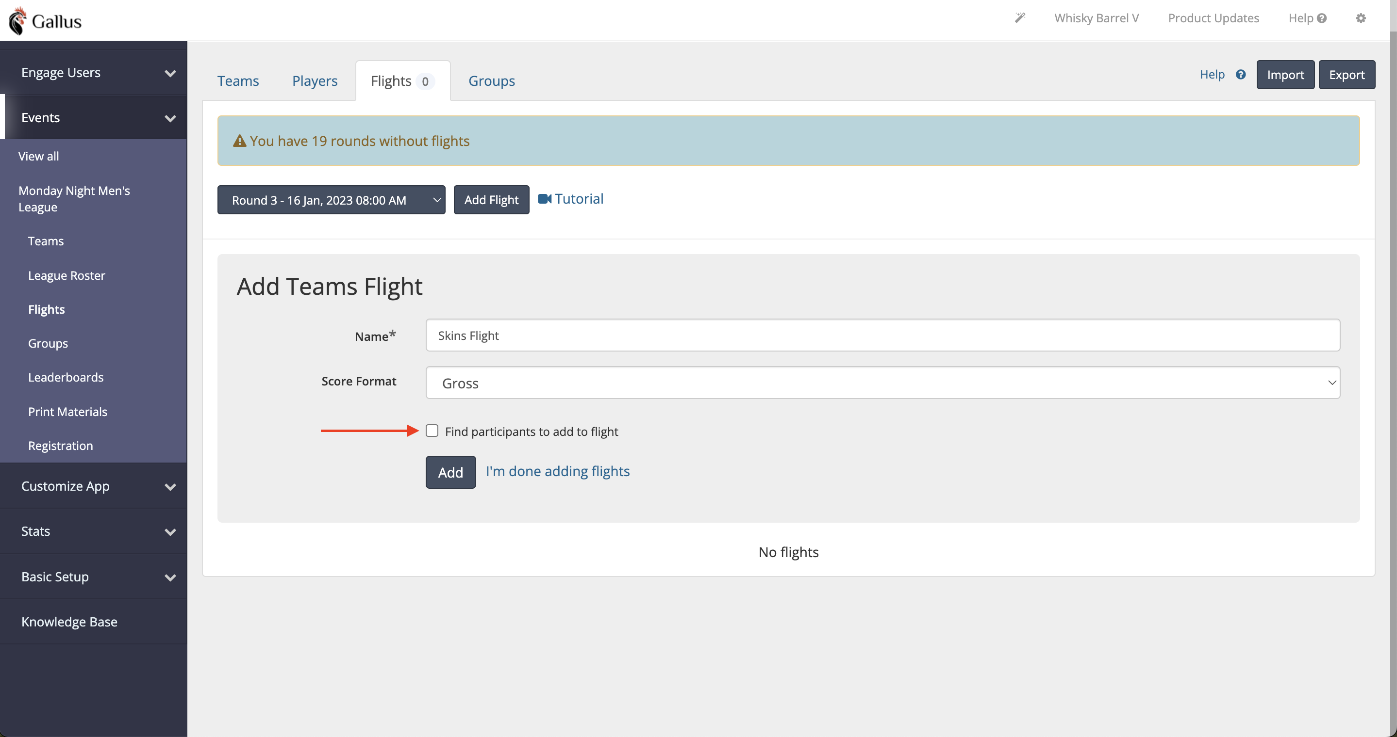Click the Import button
This screenshot has height=737, width=1397.
pyautogui.click(x=1285, y=75)
